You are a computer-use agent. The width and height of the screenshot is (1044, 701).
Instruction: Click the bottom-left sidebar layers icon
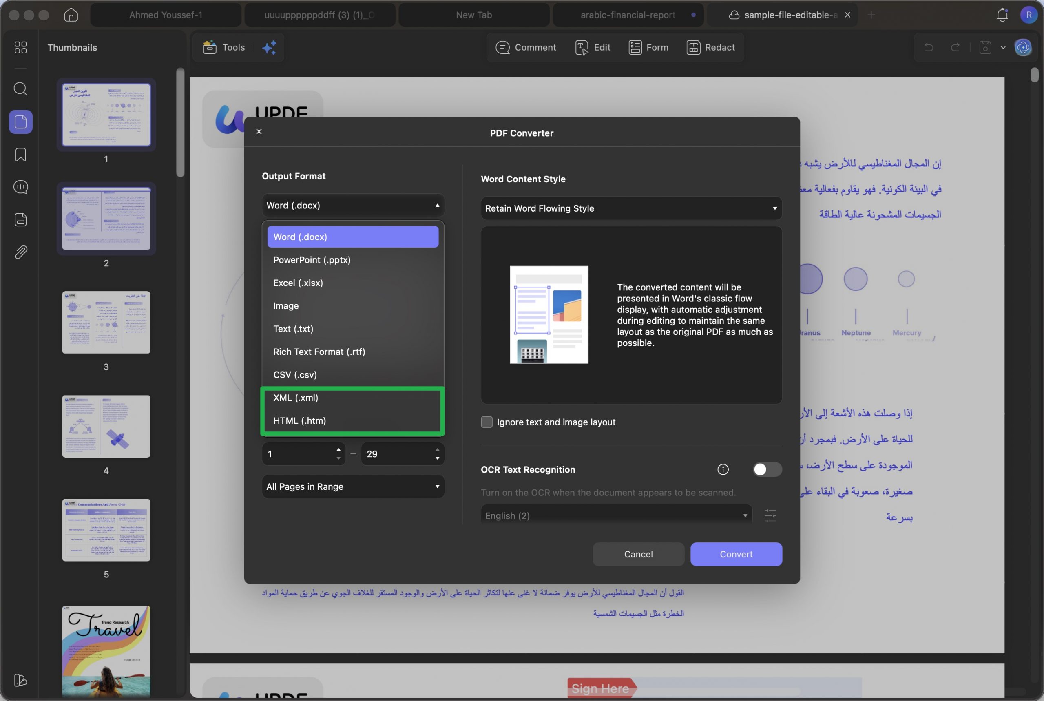[20, 680]
